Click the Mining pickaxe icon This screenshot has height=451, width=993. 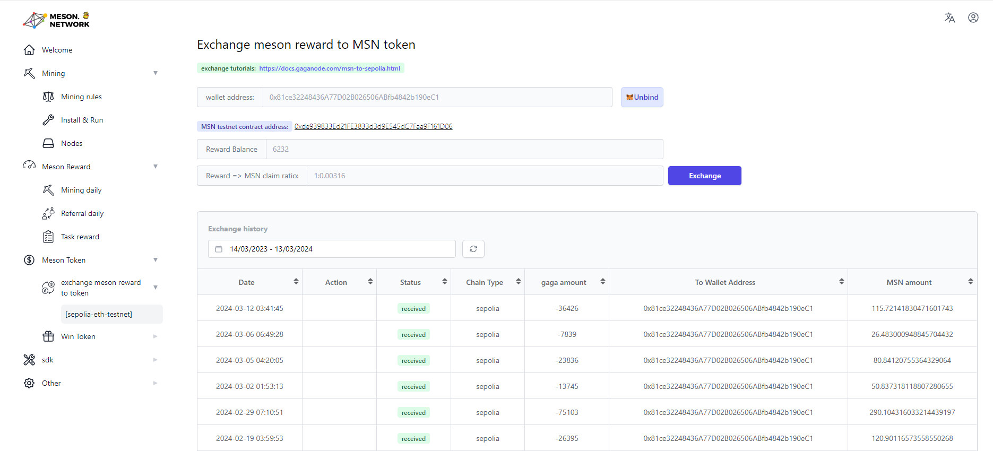[29, 73]
